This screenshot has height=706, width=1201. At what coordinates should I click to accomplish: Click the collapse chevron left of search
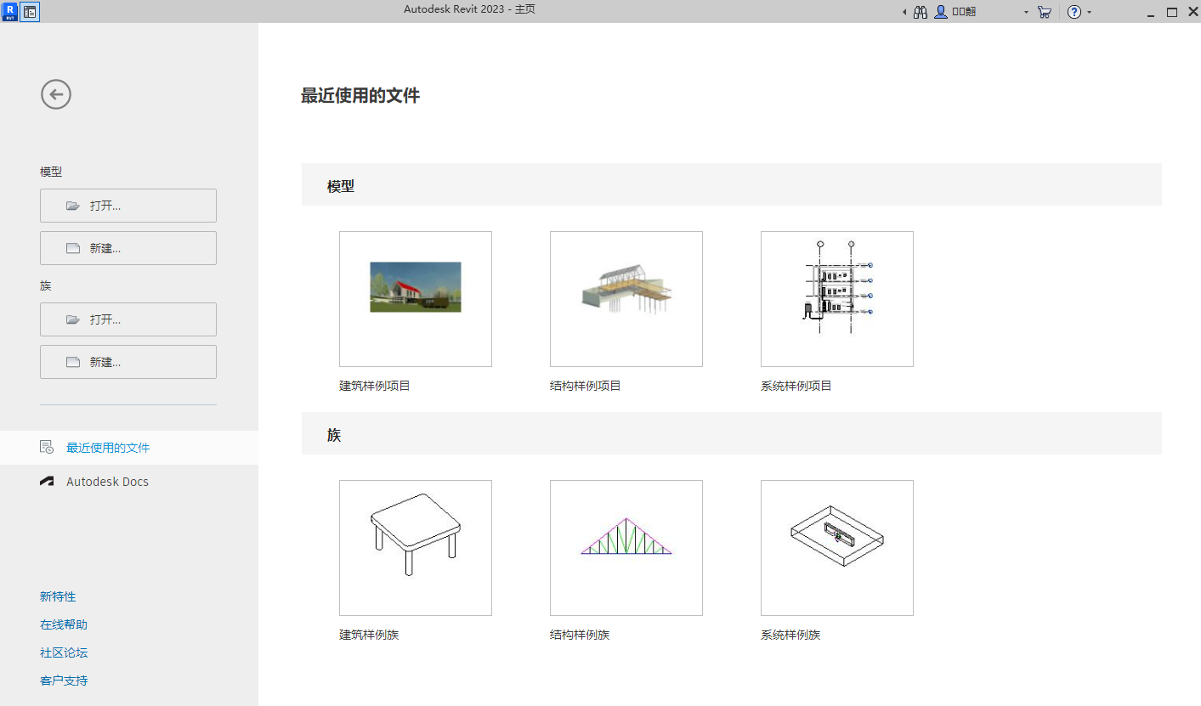(x=904, y=12)
